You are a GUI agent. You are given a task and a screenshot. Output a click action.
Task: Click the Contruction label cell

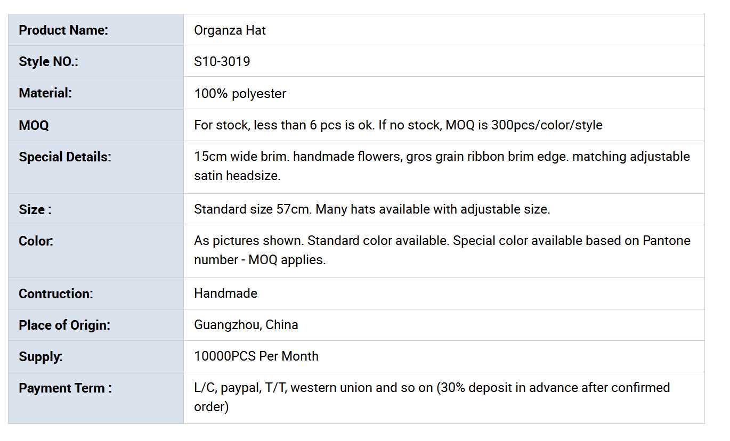(x=56, y=294)
